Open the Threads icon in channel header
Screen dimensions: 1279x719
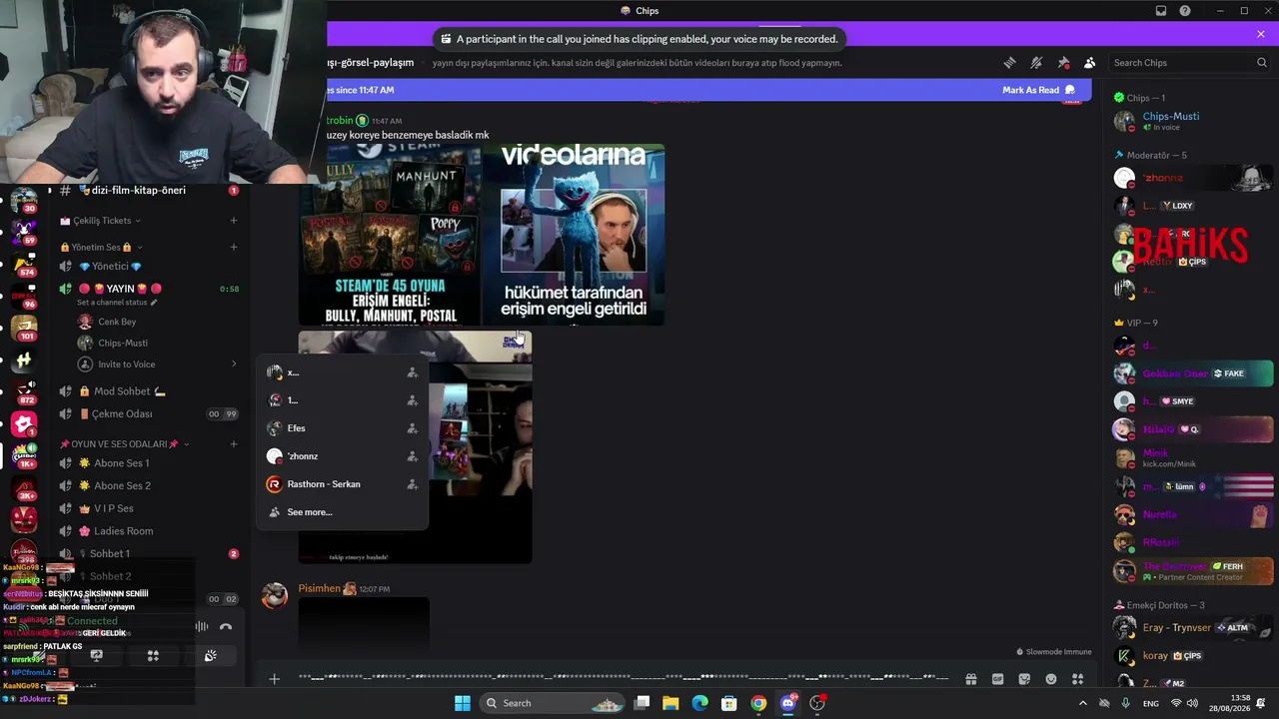click(1009, 63)
